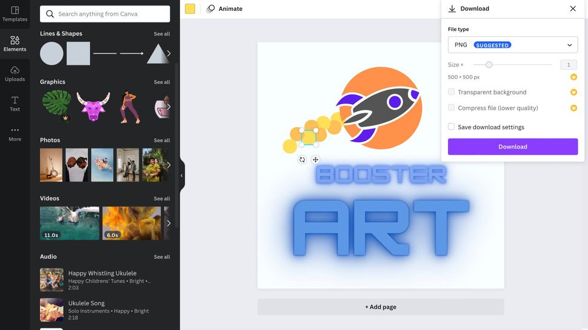Insert the circle shape from Lines & Shapes
Image resolution: width=588 pixels, height=330 pixels.
tap(52, 53)
